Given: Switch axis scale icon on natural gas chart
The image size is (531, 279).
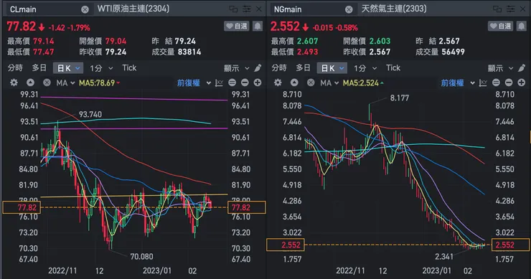Looking at the screenshot, I should tap(483, 82).
